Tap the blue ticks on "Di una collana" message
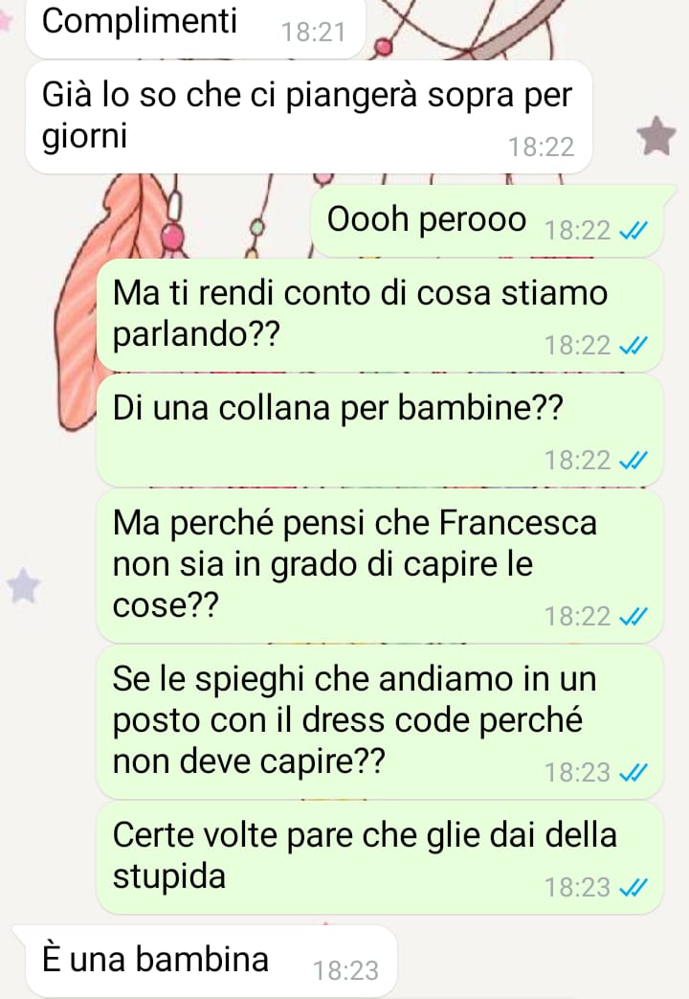 [633, 460]
